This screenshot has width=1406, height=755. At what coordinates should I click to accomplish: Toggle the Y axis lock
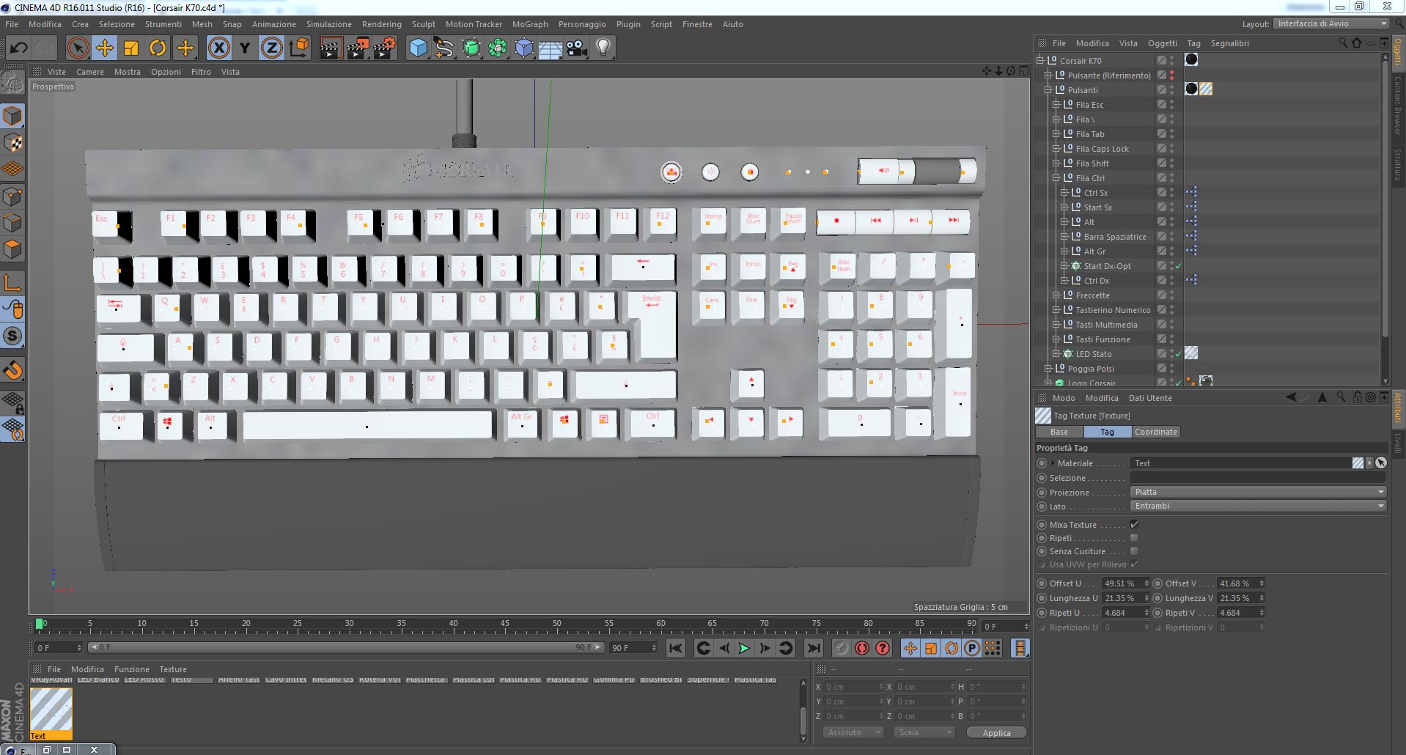click(x=245, y=48)
